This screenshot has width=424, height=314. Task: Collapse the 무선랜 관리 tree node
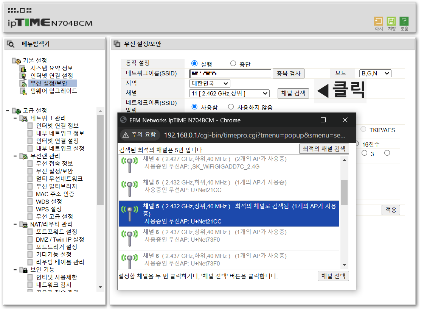point(15,156)
